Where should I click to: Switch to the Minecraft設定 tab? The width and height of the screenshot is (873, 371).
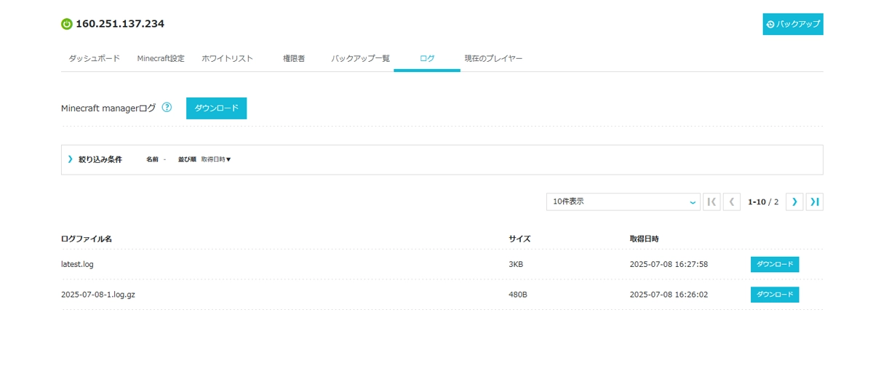coord(161,58)
